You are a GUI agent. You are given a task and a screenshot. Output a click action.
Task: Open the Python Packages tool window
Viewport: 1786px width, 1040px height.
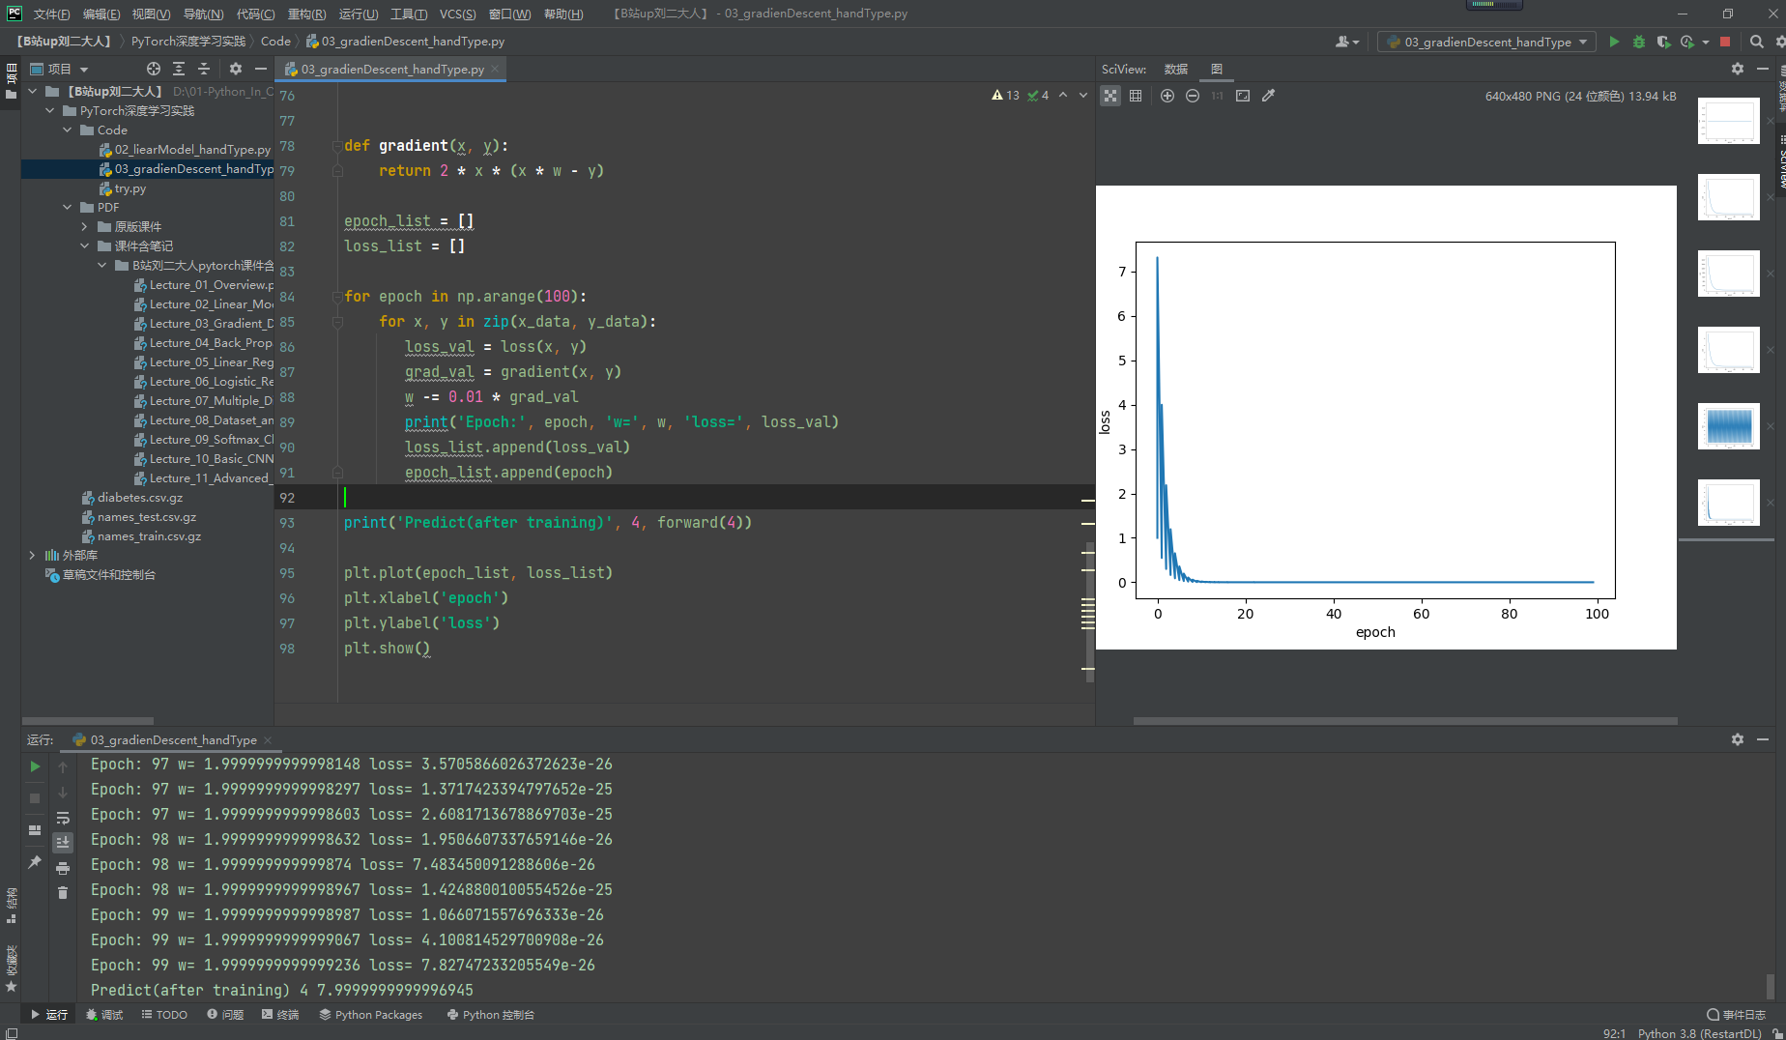(x=371, y=1015)
